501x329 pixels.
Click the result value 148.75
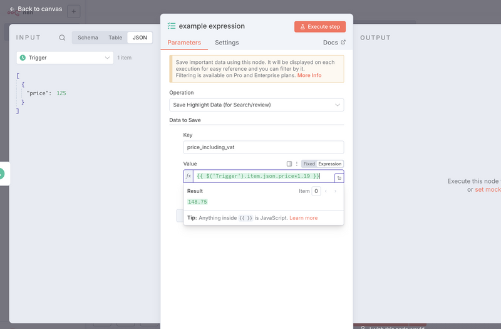point(197,202)
